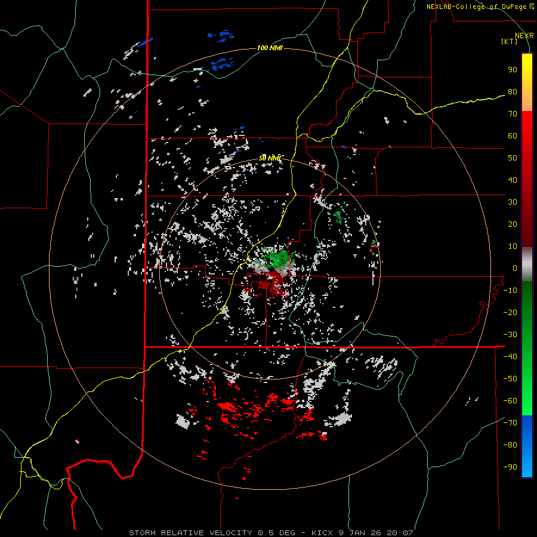The width and height of the screenshot is (537, 537).
Task: Click the -80 value on the velocity scale
Action: tap(510, 445)
